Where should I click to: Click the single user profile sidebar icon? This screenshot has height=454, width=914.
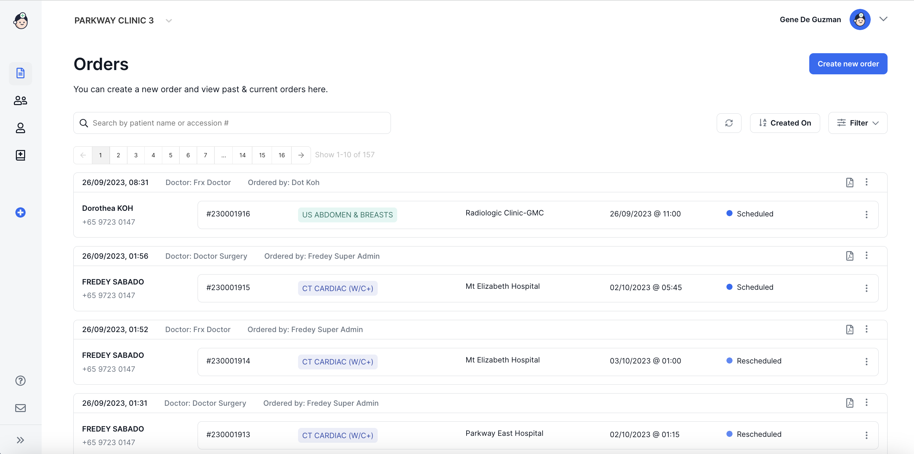20,128
